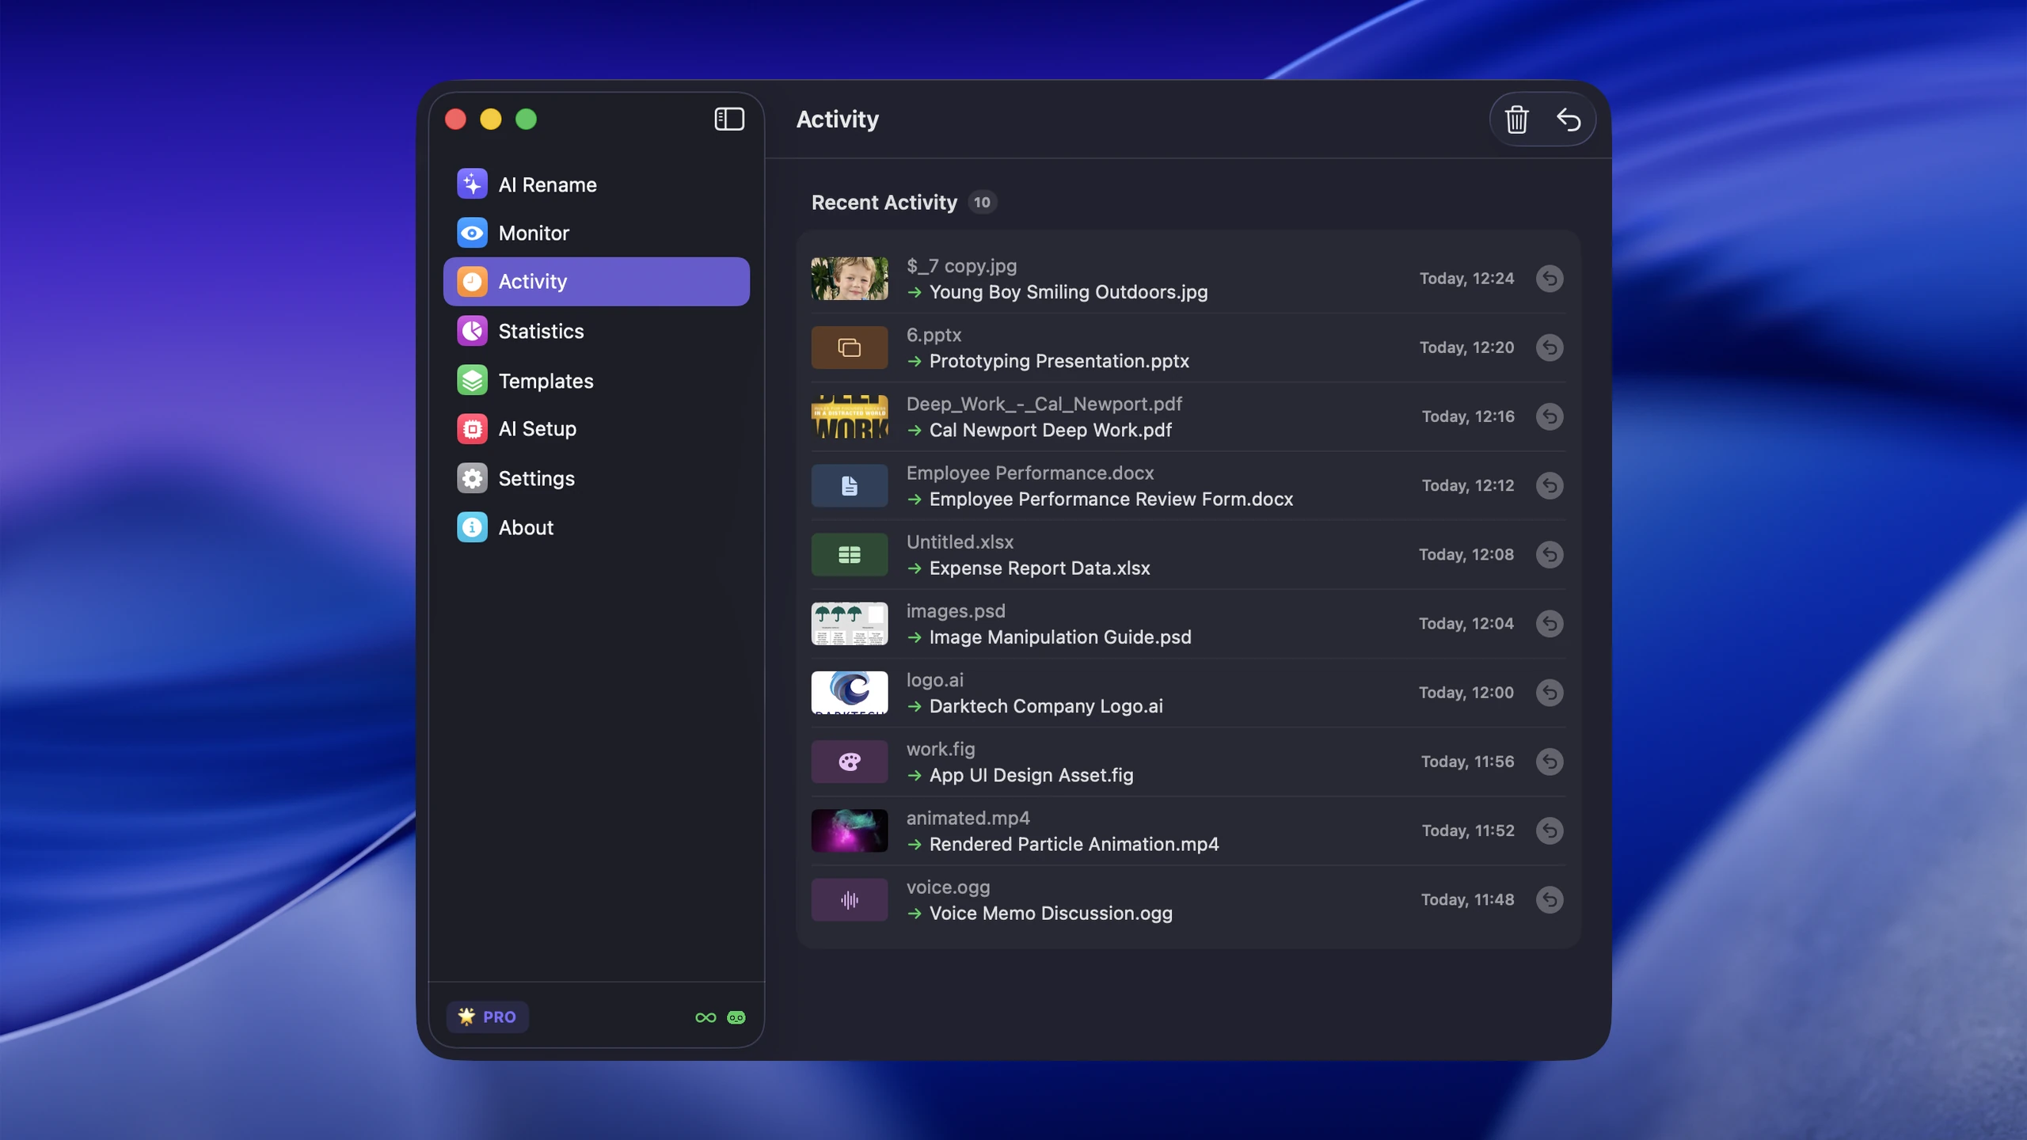Click the images.psd thumbnail

850,623
